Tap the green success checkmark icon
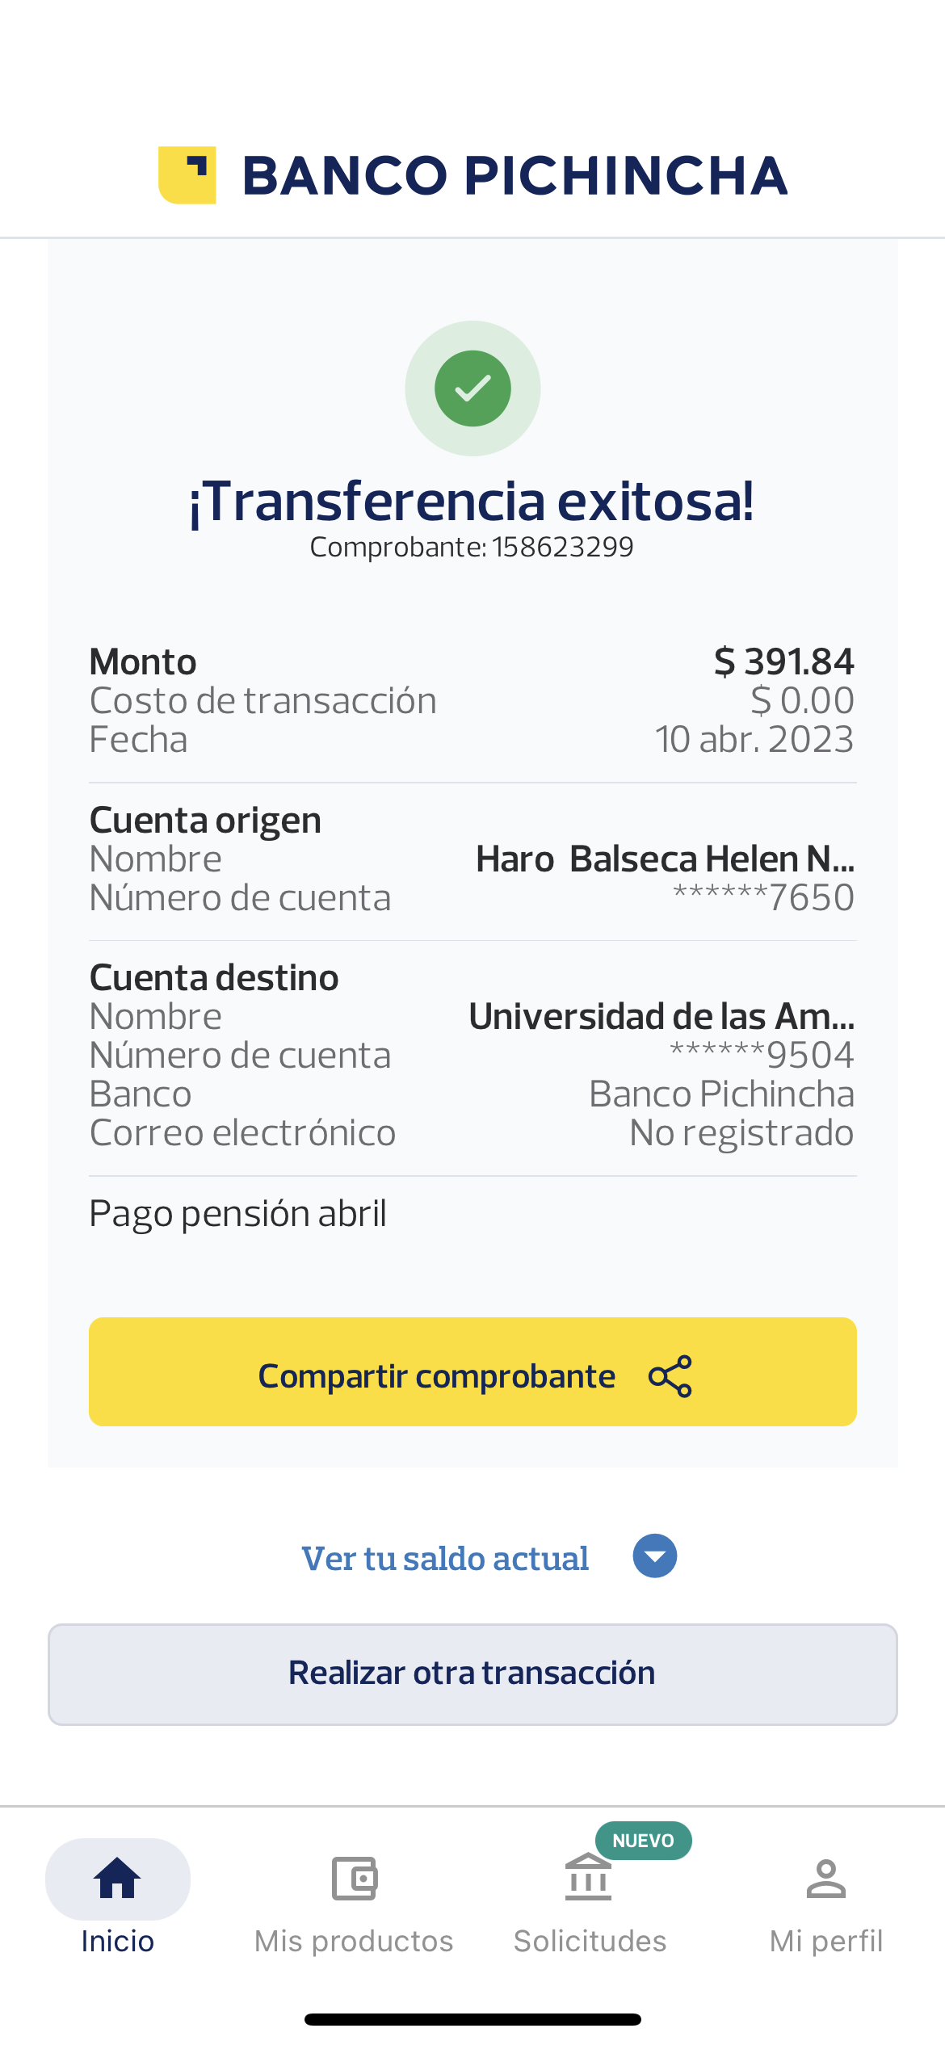The height and width of the screenshot is (2045, 945). pos(472,388)
